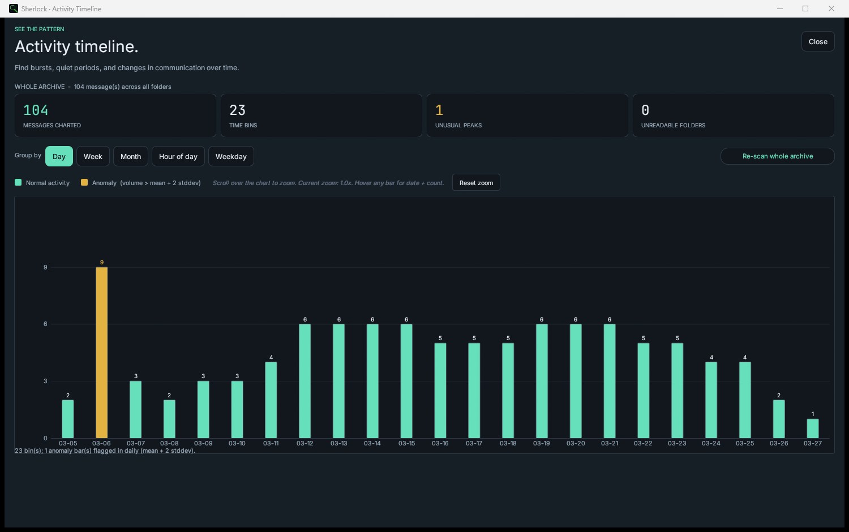Image resolution: width=849 pixels, height=532 pixels.
Task: Click the 23 Time Bins card
Action: click(321, 115)
